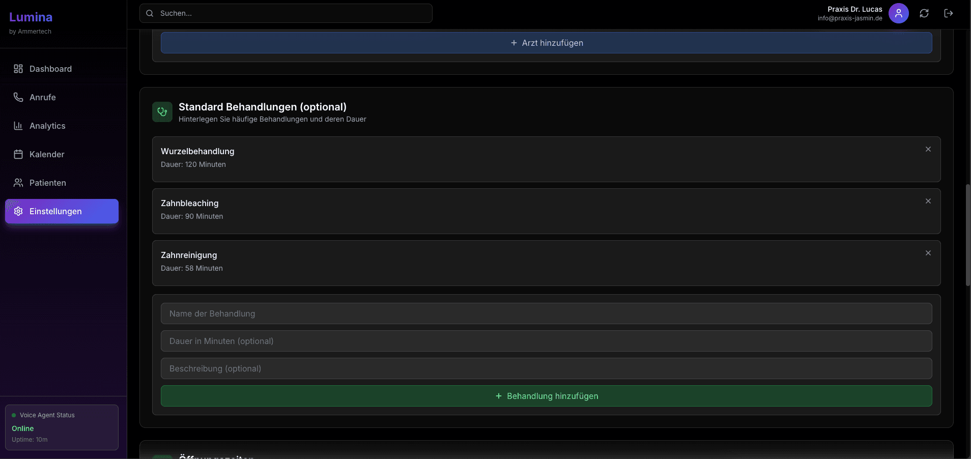This screenshot has width=971, height=459.
Task: Focus the Name der Behandlung field
Action: [546, 313]
